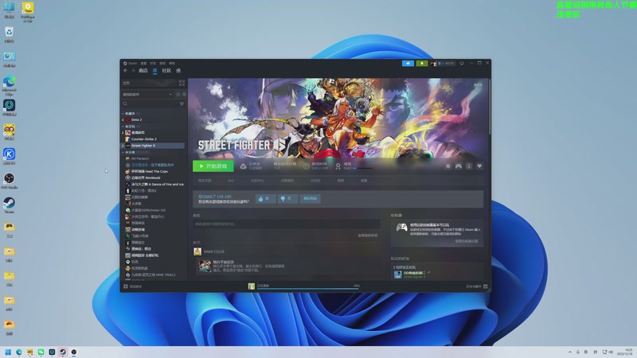Click the recent-activity clock sort icon

coord(178,94)
